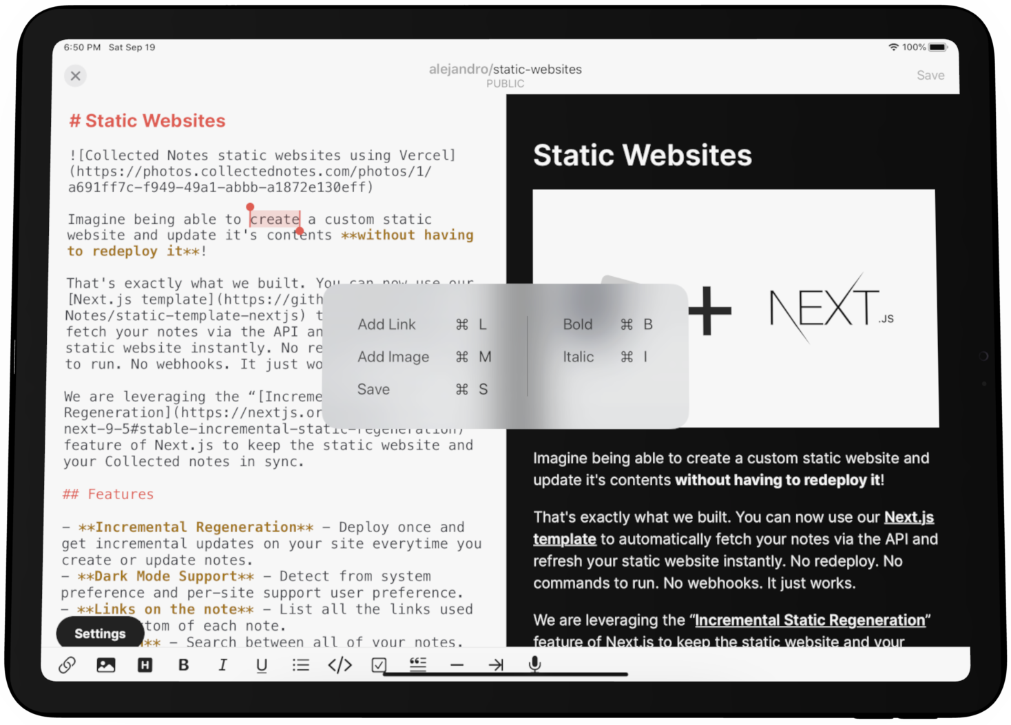Viewport: 1011px width, 725px height.
Task: Click the "**Incremental Regeneration**" text in the editor
Action: pyautogui.click(x=196, y=527)
